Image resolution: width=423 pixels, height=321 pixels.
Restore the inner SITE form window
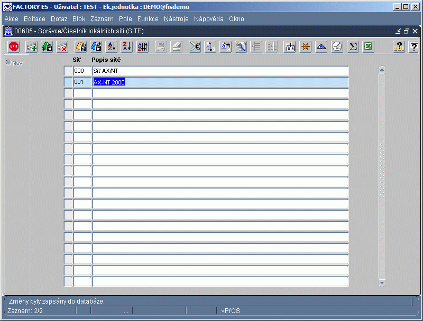coord(407,31)
